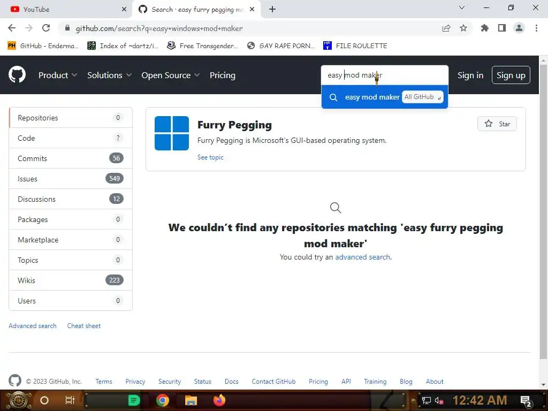Click the Start button on taskbar

pos(18,400)
